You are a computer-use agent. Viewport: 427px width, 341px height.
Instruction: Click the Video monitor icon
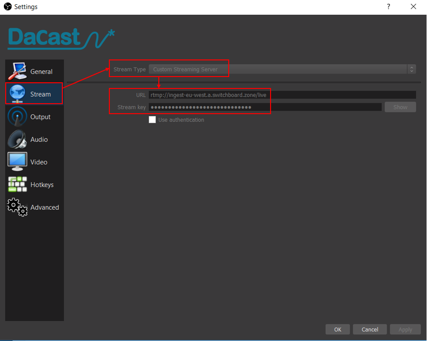pyautogui.click(x=17, y=162)
